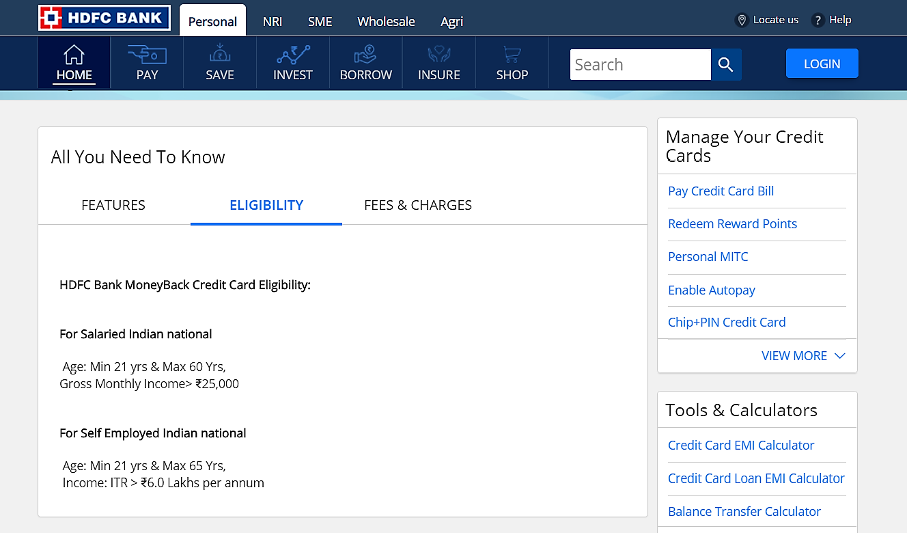
Task: Click the Locate us text link
Action: tap(775, 20)
